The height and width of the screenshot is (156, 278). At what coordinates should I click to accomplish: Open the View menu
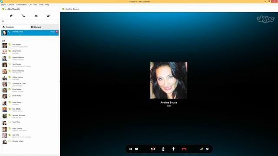pos(35,5)
